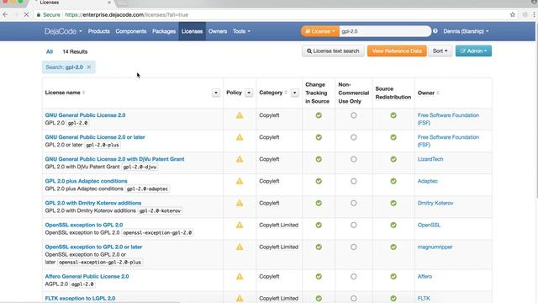This screenshot has height=303, width=538.
Task: Click Non-Commercial circle for OpenSSL owner row
Action: point(353,226)
